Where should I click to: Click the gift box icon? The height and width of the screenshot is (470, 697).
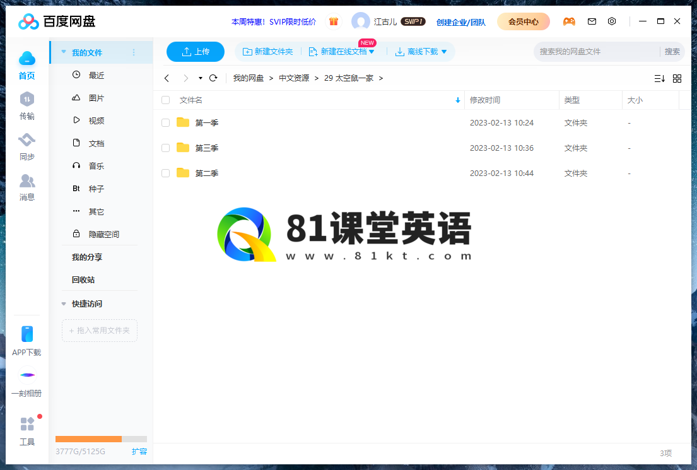click(334, 21)
